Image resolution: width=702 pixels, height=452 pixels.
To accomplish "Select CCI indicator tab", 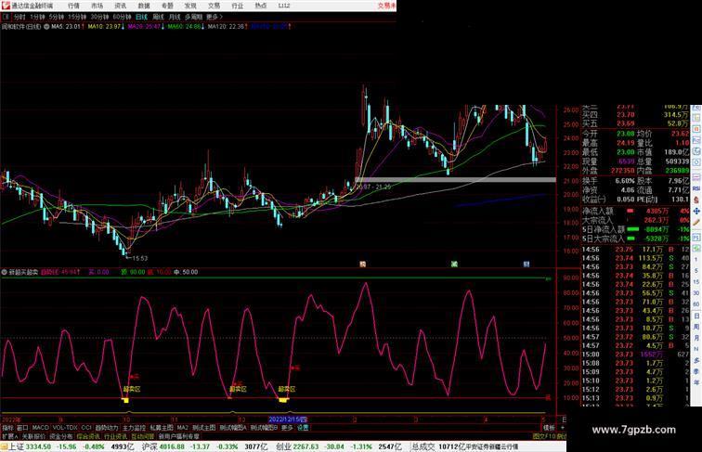I will tap(86, 428).
